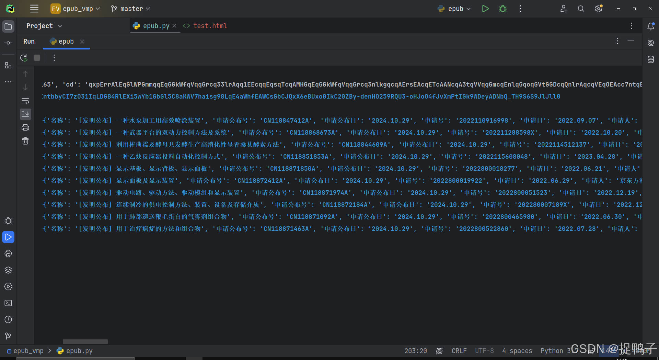The width and height of the screenshot is (659, 360).
Task: Open the Structure tool window
Action: (x=8, y=65)
